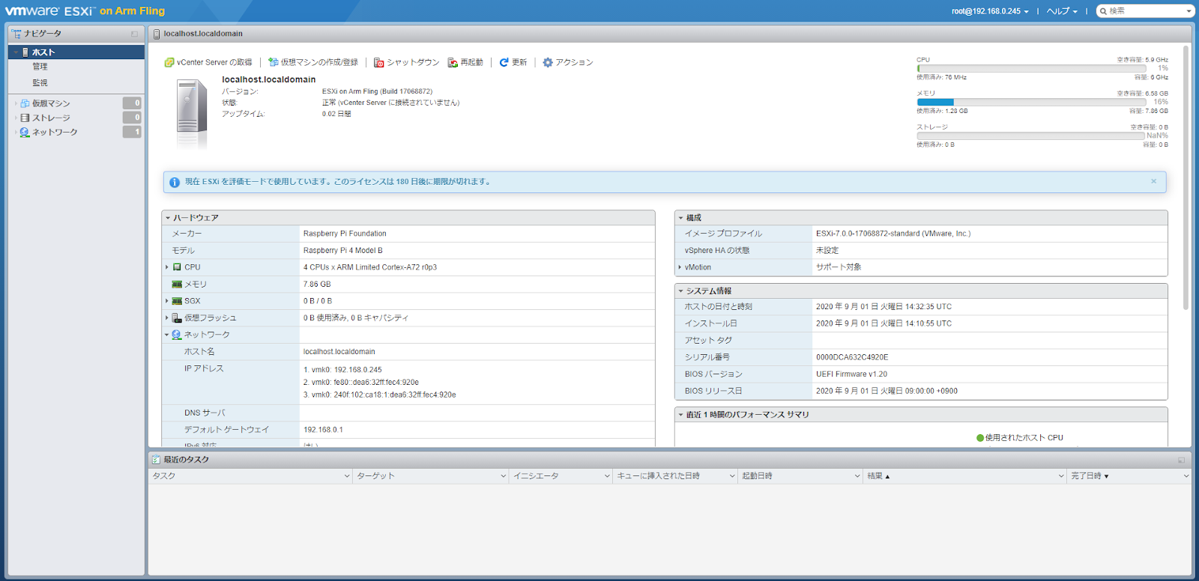Click the Shutdown (シャットダウン) button
The height and width of the screenshot is (581, 1199).
point(407,63)
